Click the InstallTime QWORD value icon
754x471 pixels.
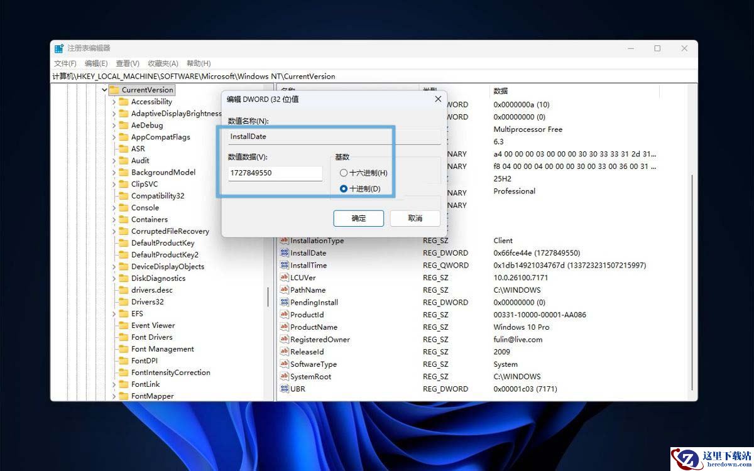[284, 266]
